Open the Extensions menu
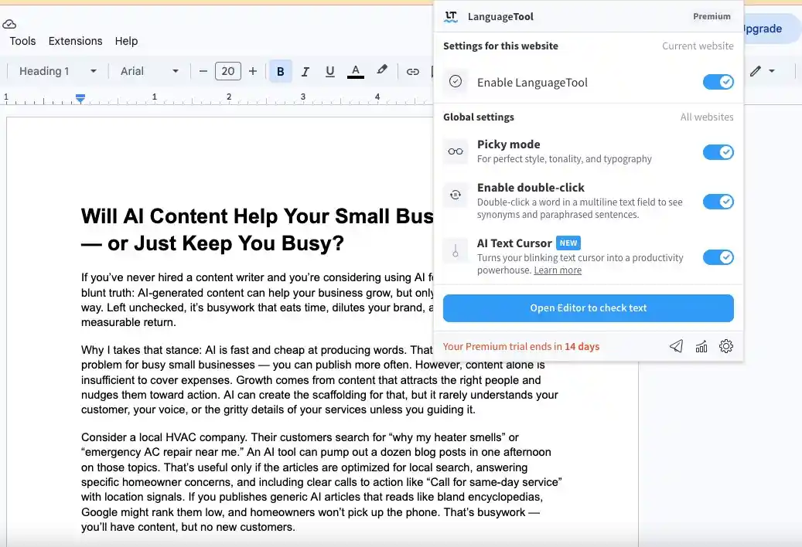The image size is (802, 547). tap(75, 41)
